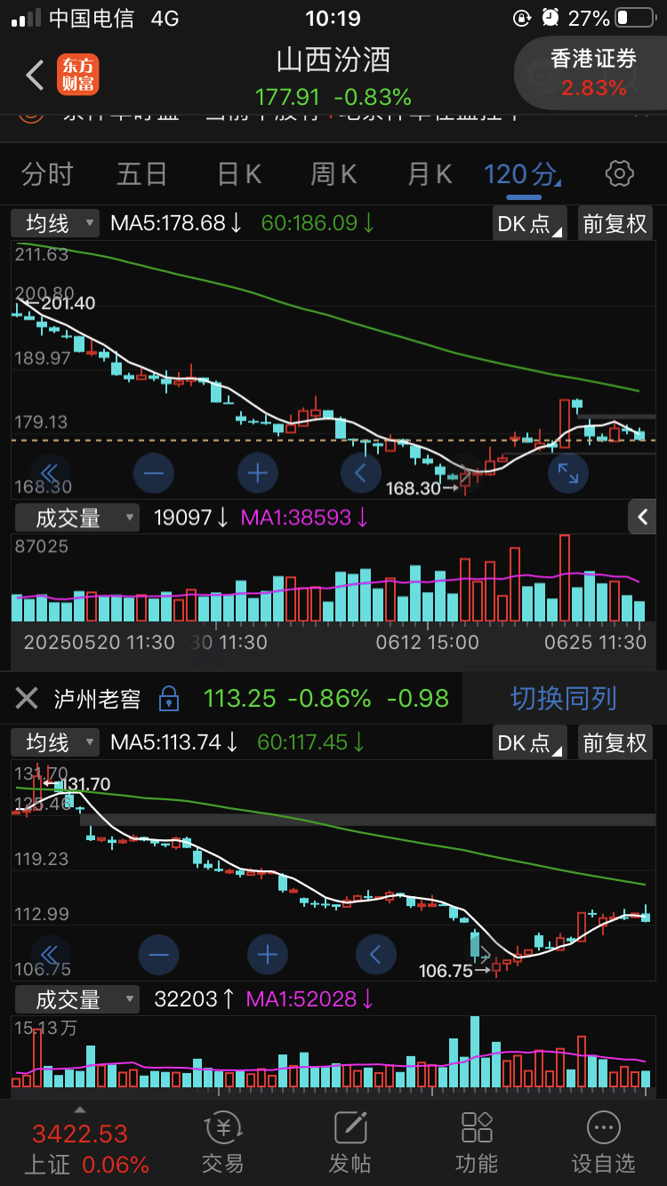Tap alarm clock icon in status bar
667x1186 pixels.
550,17
